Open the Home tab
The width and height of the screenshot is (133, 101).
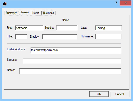36,13
